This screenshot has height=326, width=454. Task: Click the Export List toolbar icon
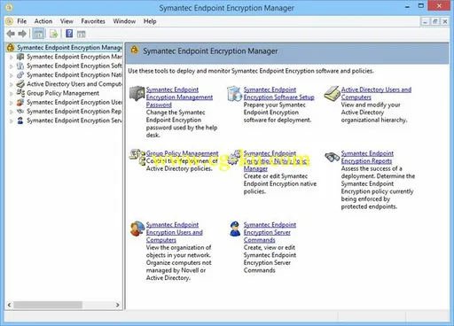click(x=53, y=34)
